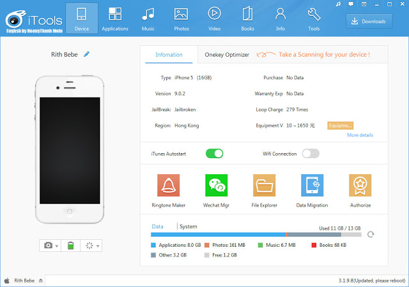Refresh storage usage with the circular arrow
The height and width of the screenshot is (287, 409).
371,235
